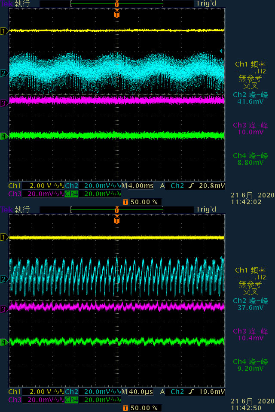
Task: Click the orange T trigger marker atop the 40.0µs graticule
Action: 117,220
